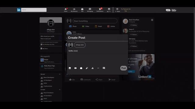Click the briefcase job icon in Create Post

tap(81, 68)
